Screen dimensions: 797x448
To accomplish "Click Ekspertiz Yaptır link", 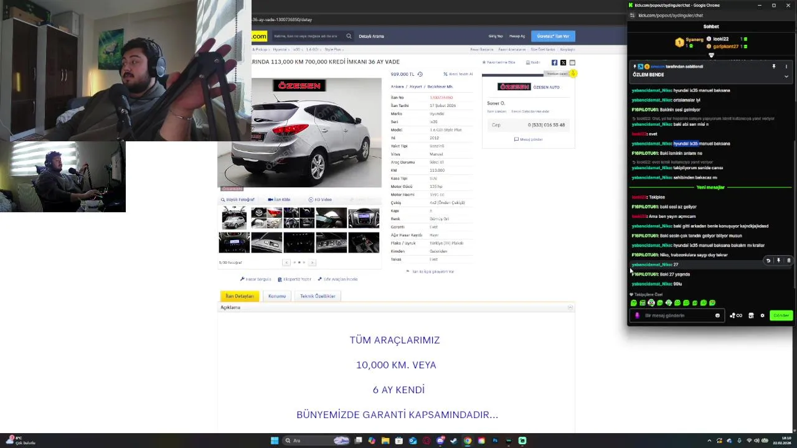I will 295,279.
